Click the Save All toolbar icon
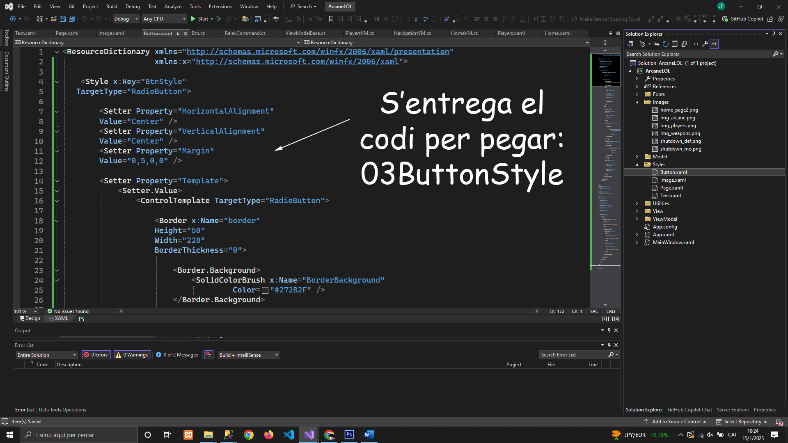The width and height of the screenshot is (788, 443). pos(72,19)
